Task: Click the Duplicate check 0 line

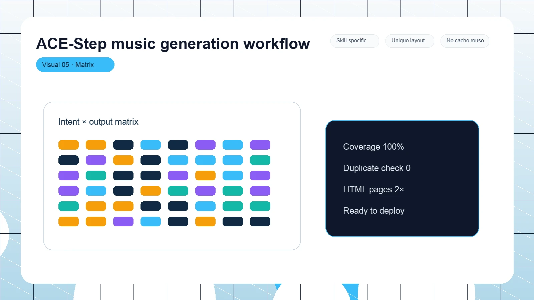Action: point(377,168)
